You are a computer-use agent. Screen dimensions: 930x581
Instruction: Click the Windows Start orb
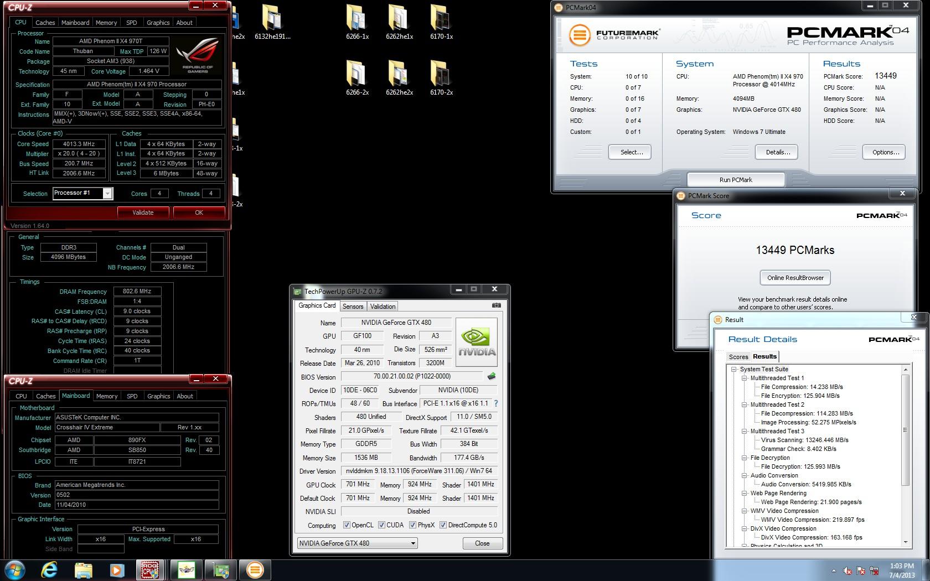[x=15, y=569]
